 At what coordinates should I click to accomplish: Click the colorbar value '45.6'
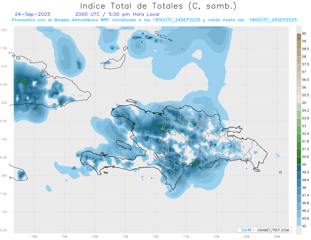click(x=306, y=219)
